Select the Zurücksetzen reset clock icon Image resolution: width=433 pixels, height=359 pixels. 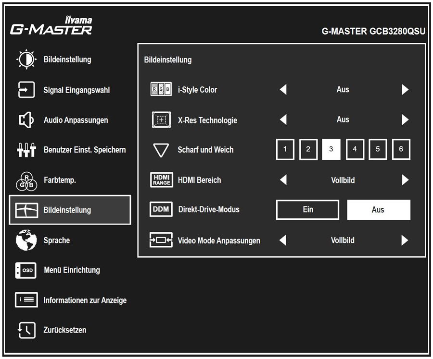[26, 330]
